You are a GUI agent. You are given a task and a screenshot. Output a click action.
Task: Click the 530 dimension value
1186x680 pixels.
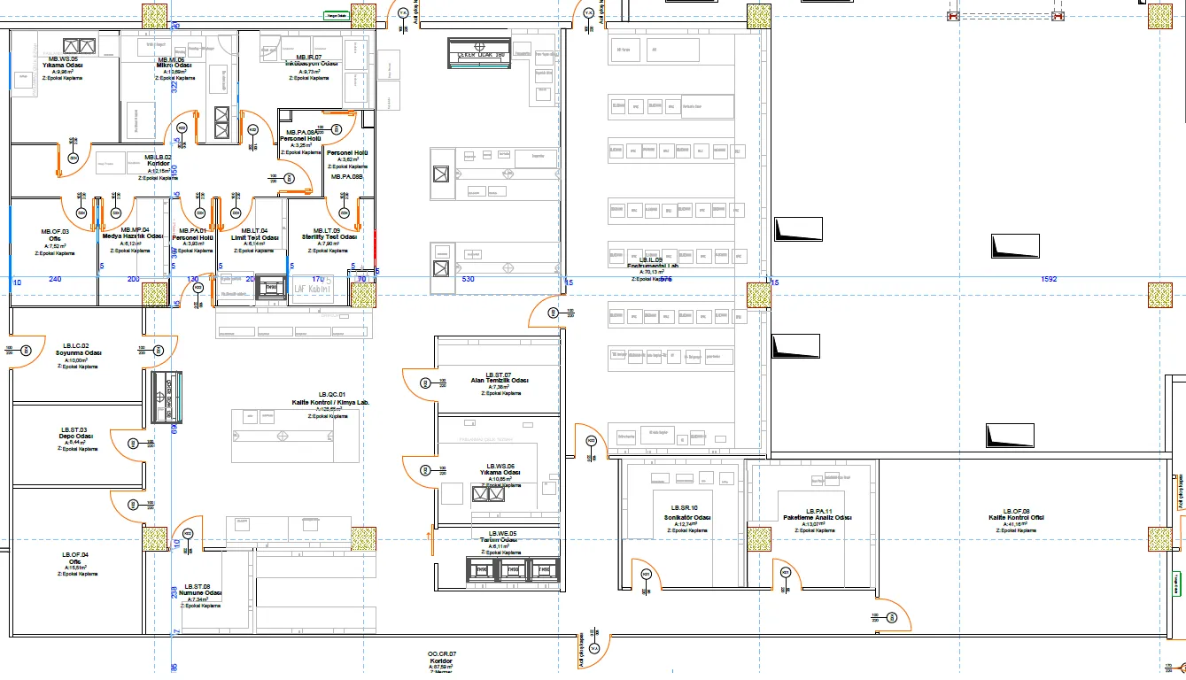pos(469,280)
